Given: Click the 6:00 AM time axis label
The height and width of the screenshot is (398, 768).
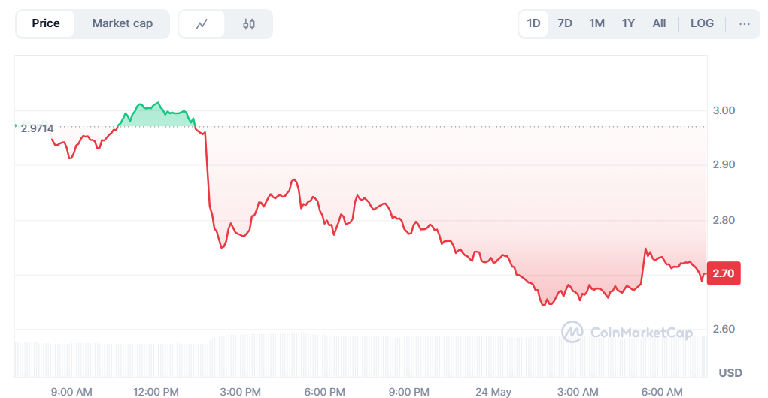Looking at the screenshot, I should coord(662,392).
